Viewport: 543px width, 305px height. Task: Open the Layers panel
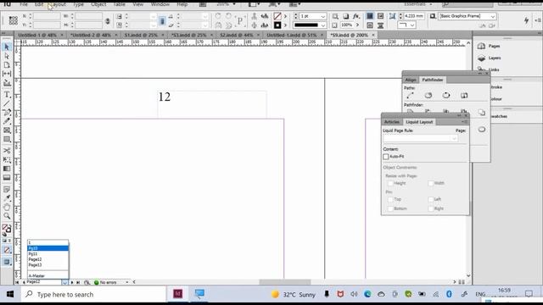489,58
